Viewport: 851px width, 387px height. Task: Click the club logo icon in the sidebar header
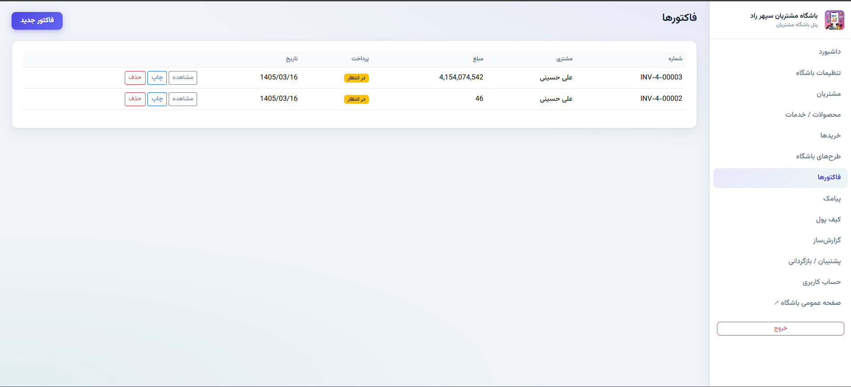tap(834, 20)
